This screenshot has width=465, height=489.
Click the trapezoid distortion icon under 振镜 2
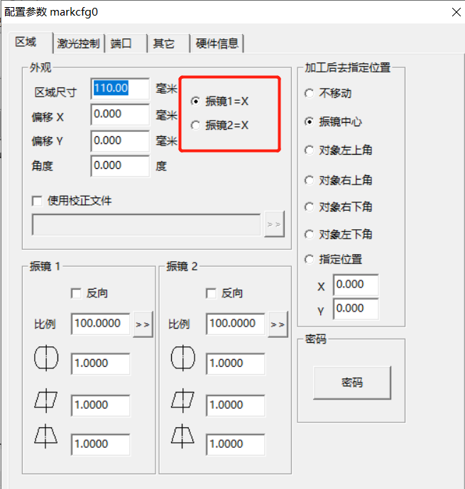[183, 435]
